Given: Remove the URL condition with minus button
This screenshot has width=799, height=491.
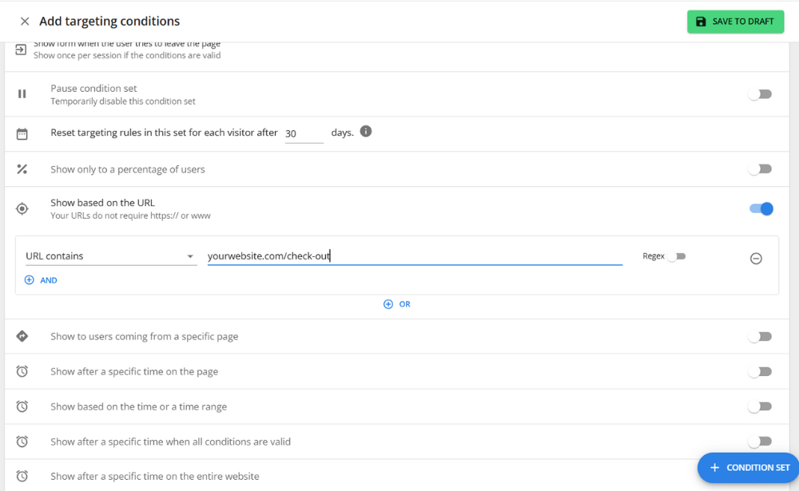Looking at the screenshot, I should click(x=756, y=258).
